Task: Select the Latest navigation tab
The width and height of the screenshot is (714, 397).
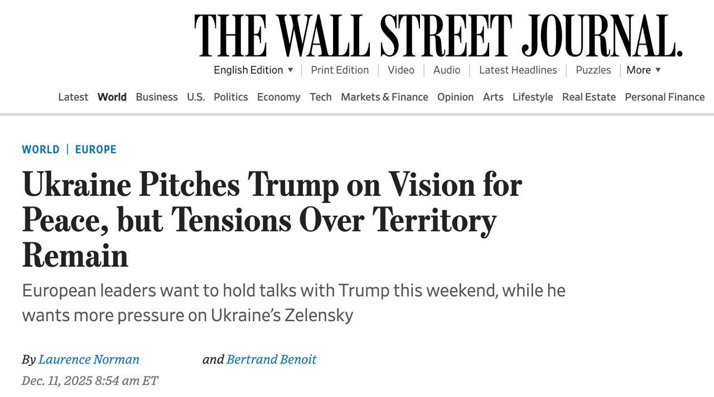Action: pos(73,97)
